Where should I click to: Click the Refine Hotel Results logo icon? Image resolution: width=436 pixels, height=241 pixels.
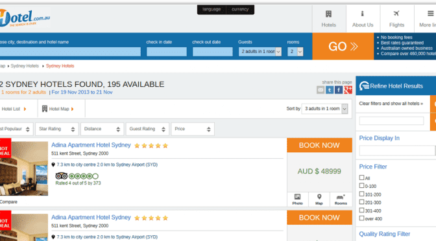coord(364,86)
